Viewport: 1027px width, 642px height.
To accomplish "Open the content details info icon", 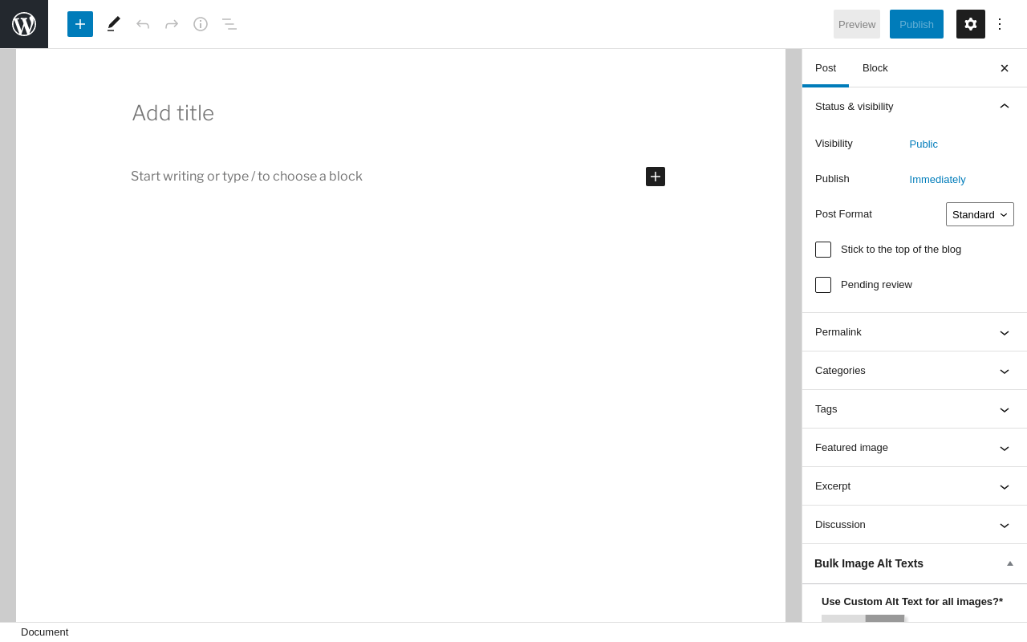I will pyautogui.click(x=201, y=24).
